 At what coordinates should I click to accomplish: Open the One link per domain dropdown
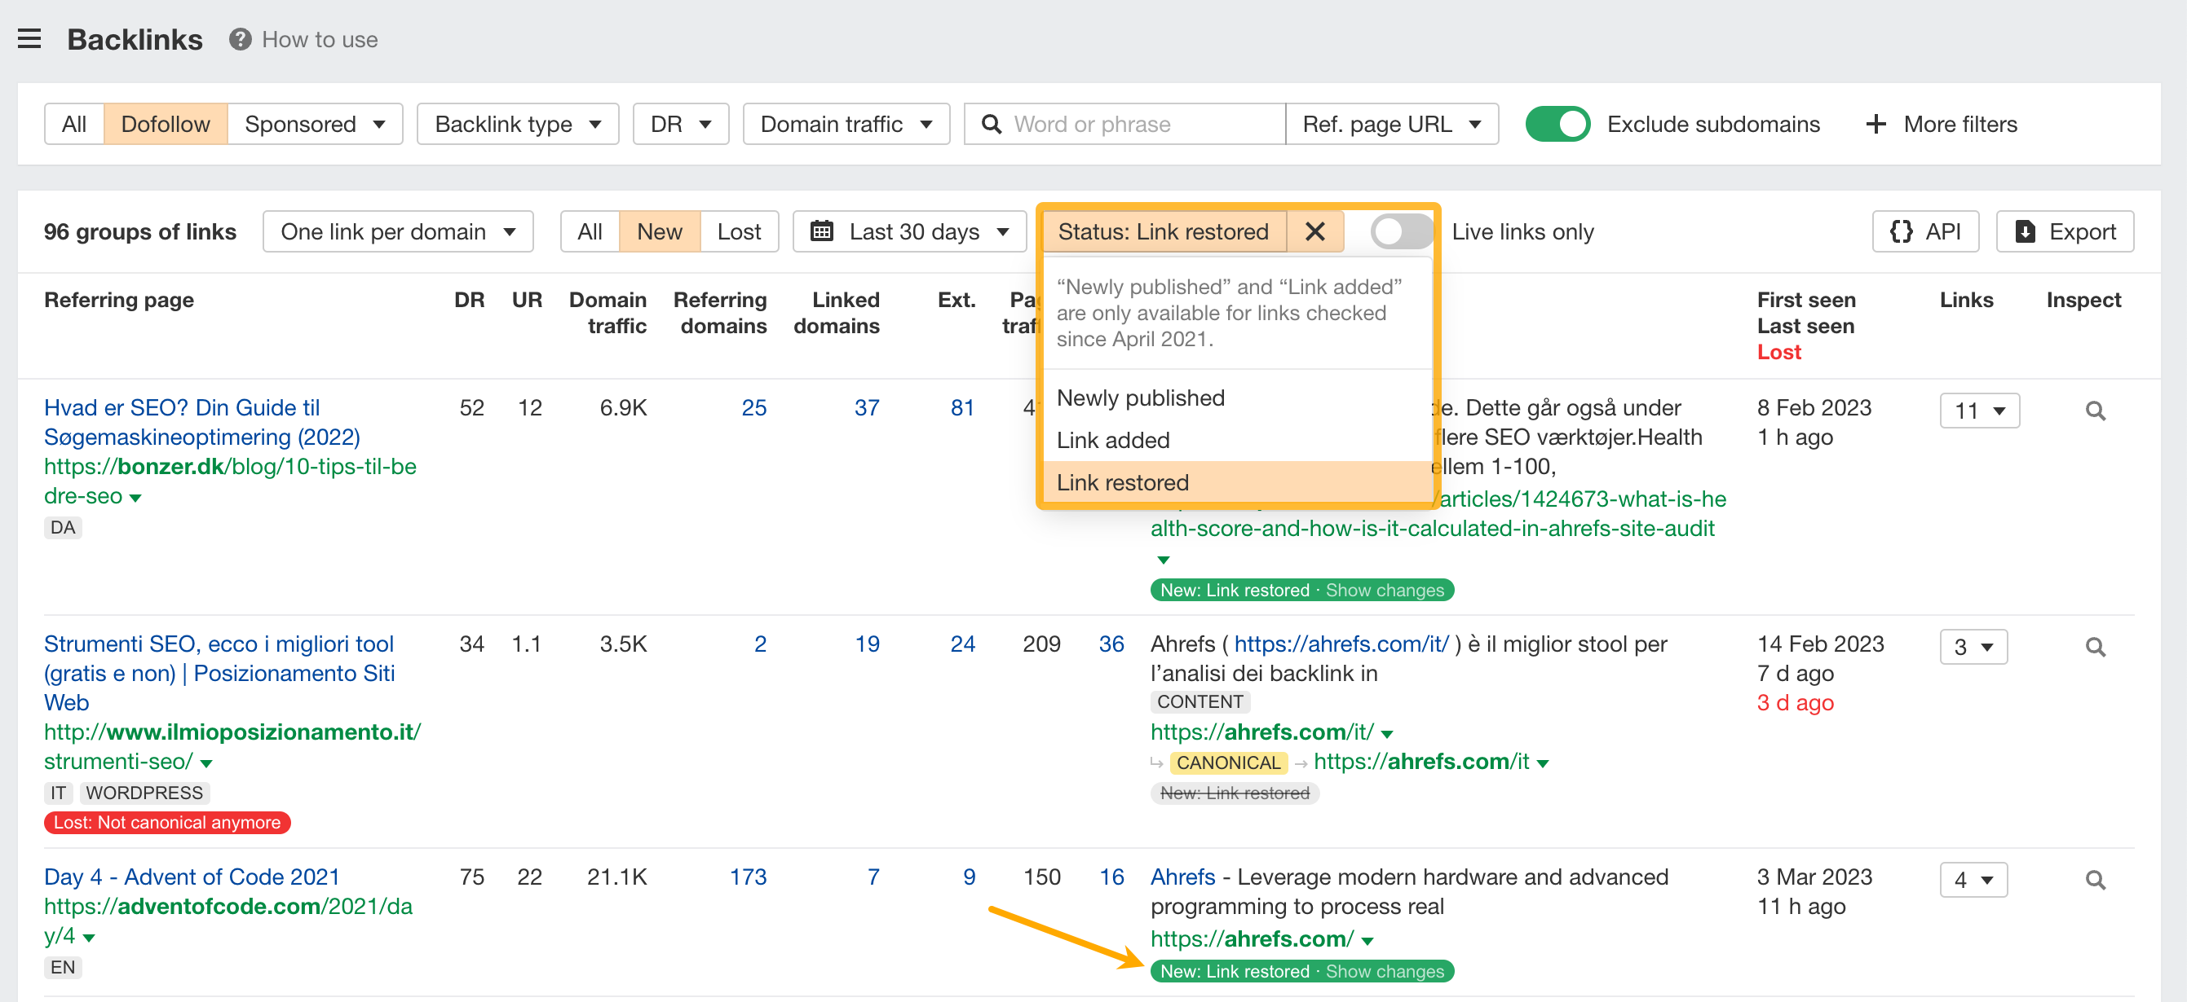(398, 231)
